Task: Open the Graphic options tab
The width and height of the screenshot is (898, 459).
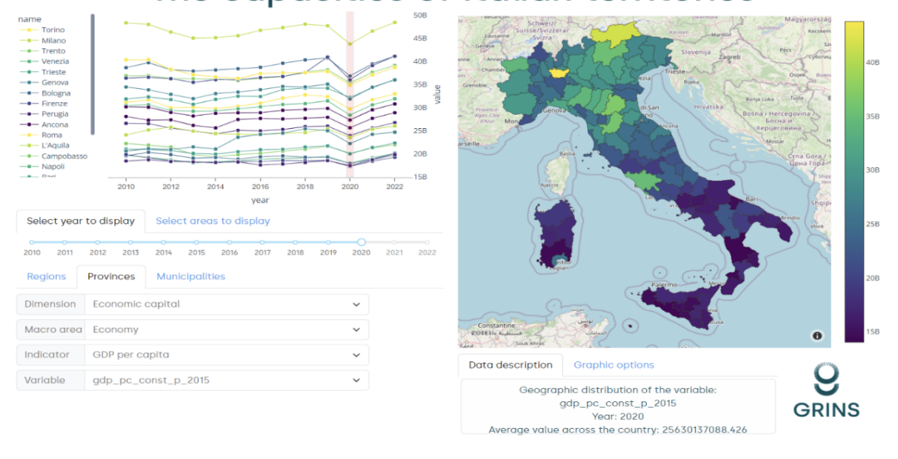Action: pos(613,365)
